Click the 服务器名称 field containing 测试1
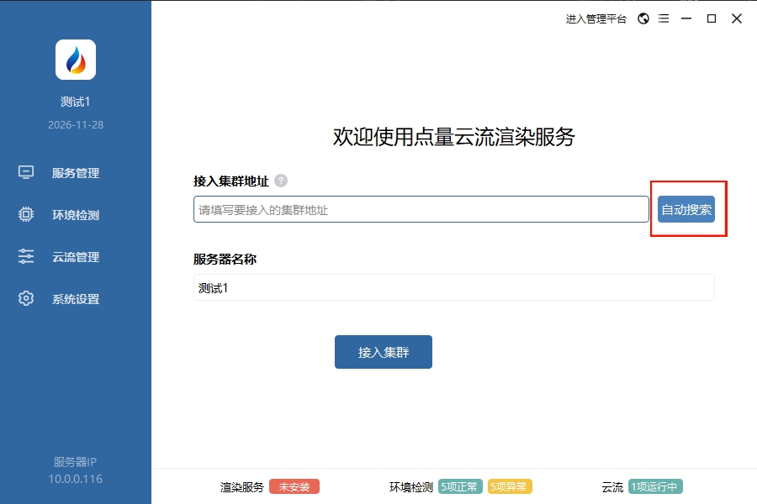The width and height of the screenshot is (757, 504). click(x=453, y=287)
